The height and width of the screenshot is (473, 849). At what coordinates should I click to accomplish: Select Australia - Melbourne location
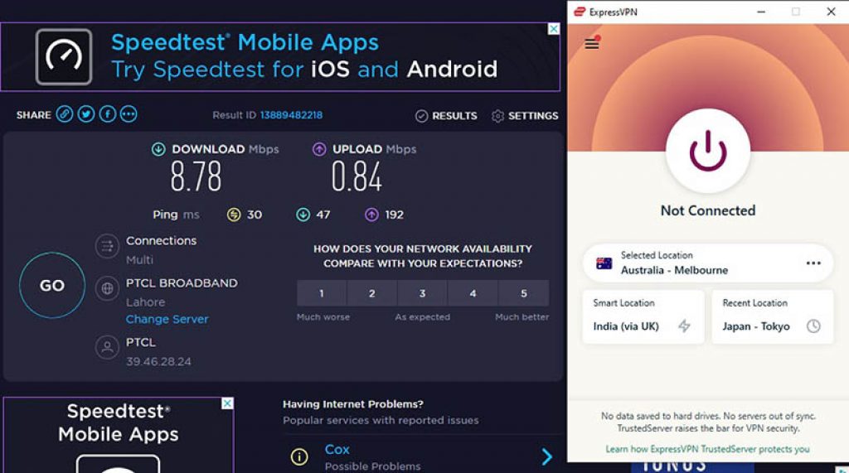[x=708, y=263]
